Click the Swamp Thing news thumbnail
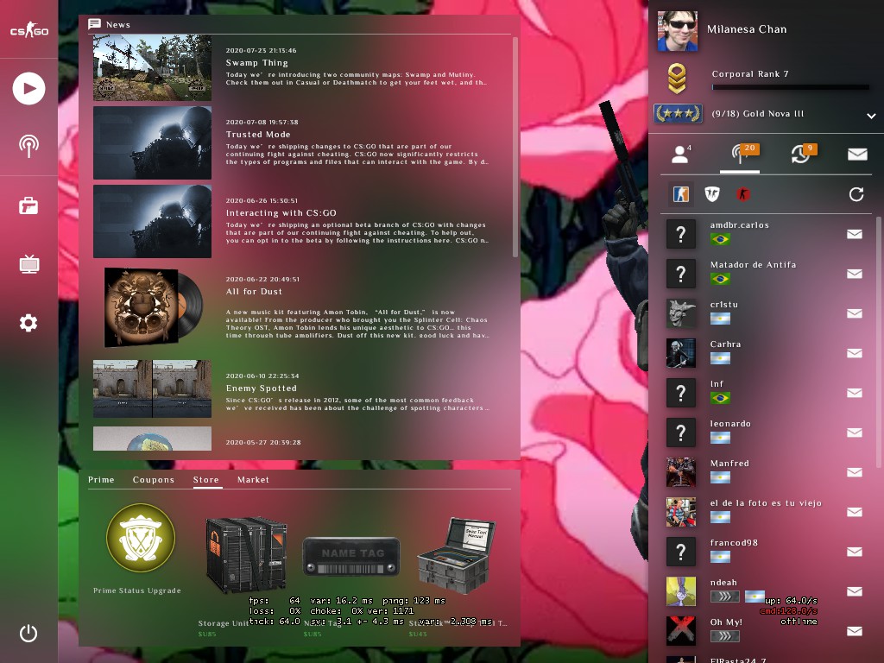This screenshot has width=884, height=663. tap(152, 67)
